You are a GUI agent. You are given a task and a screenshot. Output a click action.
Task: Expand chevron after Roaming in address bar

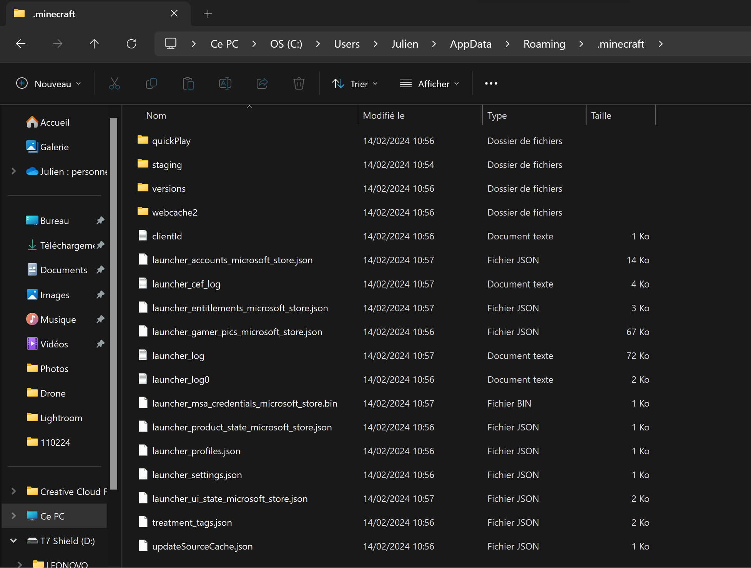(x=581, y=44)
